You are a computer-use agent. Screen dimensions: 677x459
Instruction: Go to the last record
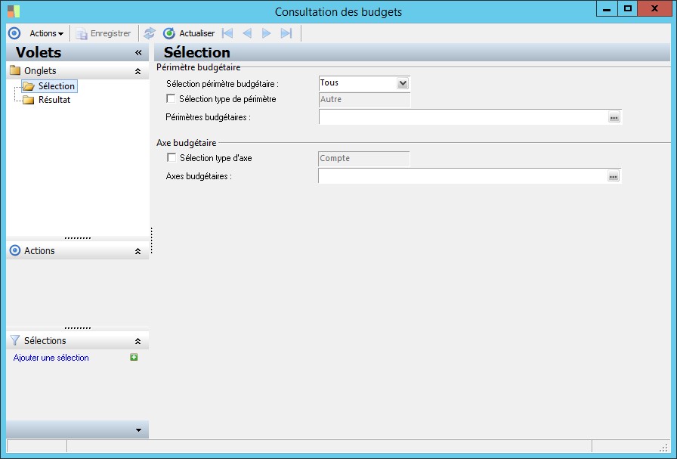tap(286, 33)
